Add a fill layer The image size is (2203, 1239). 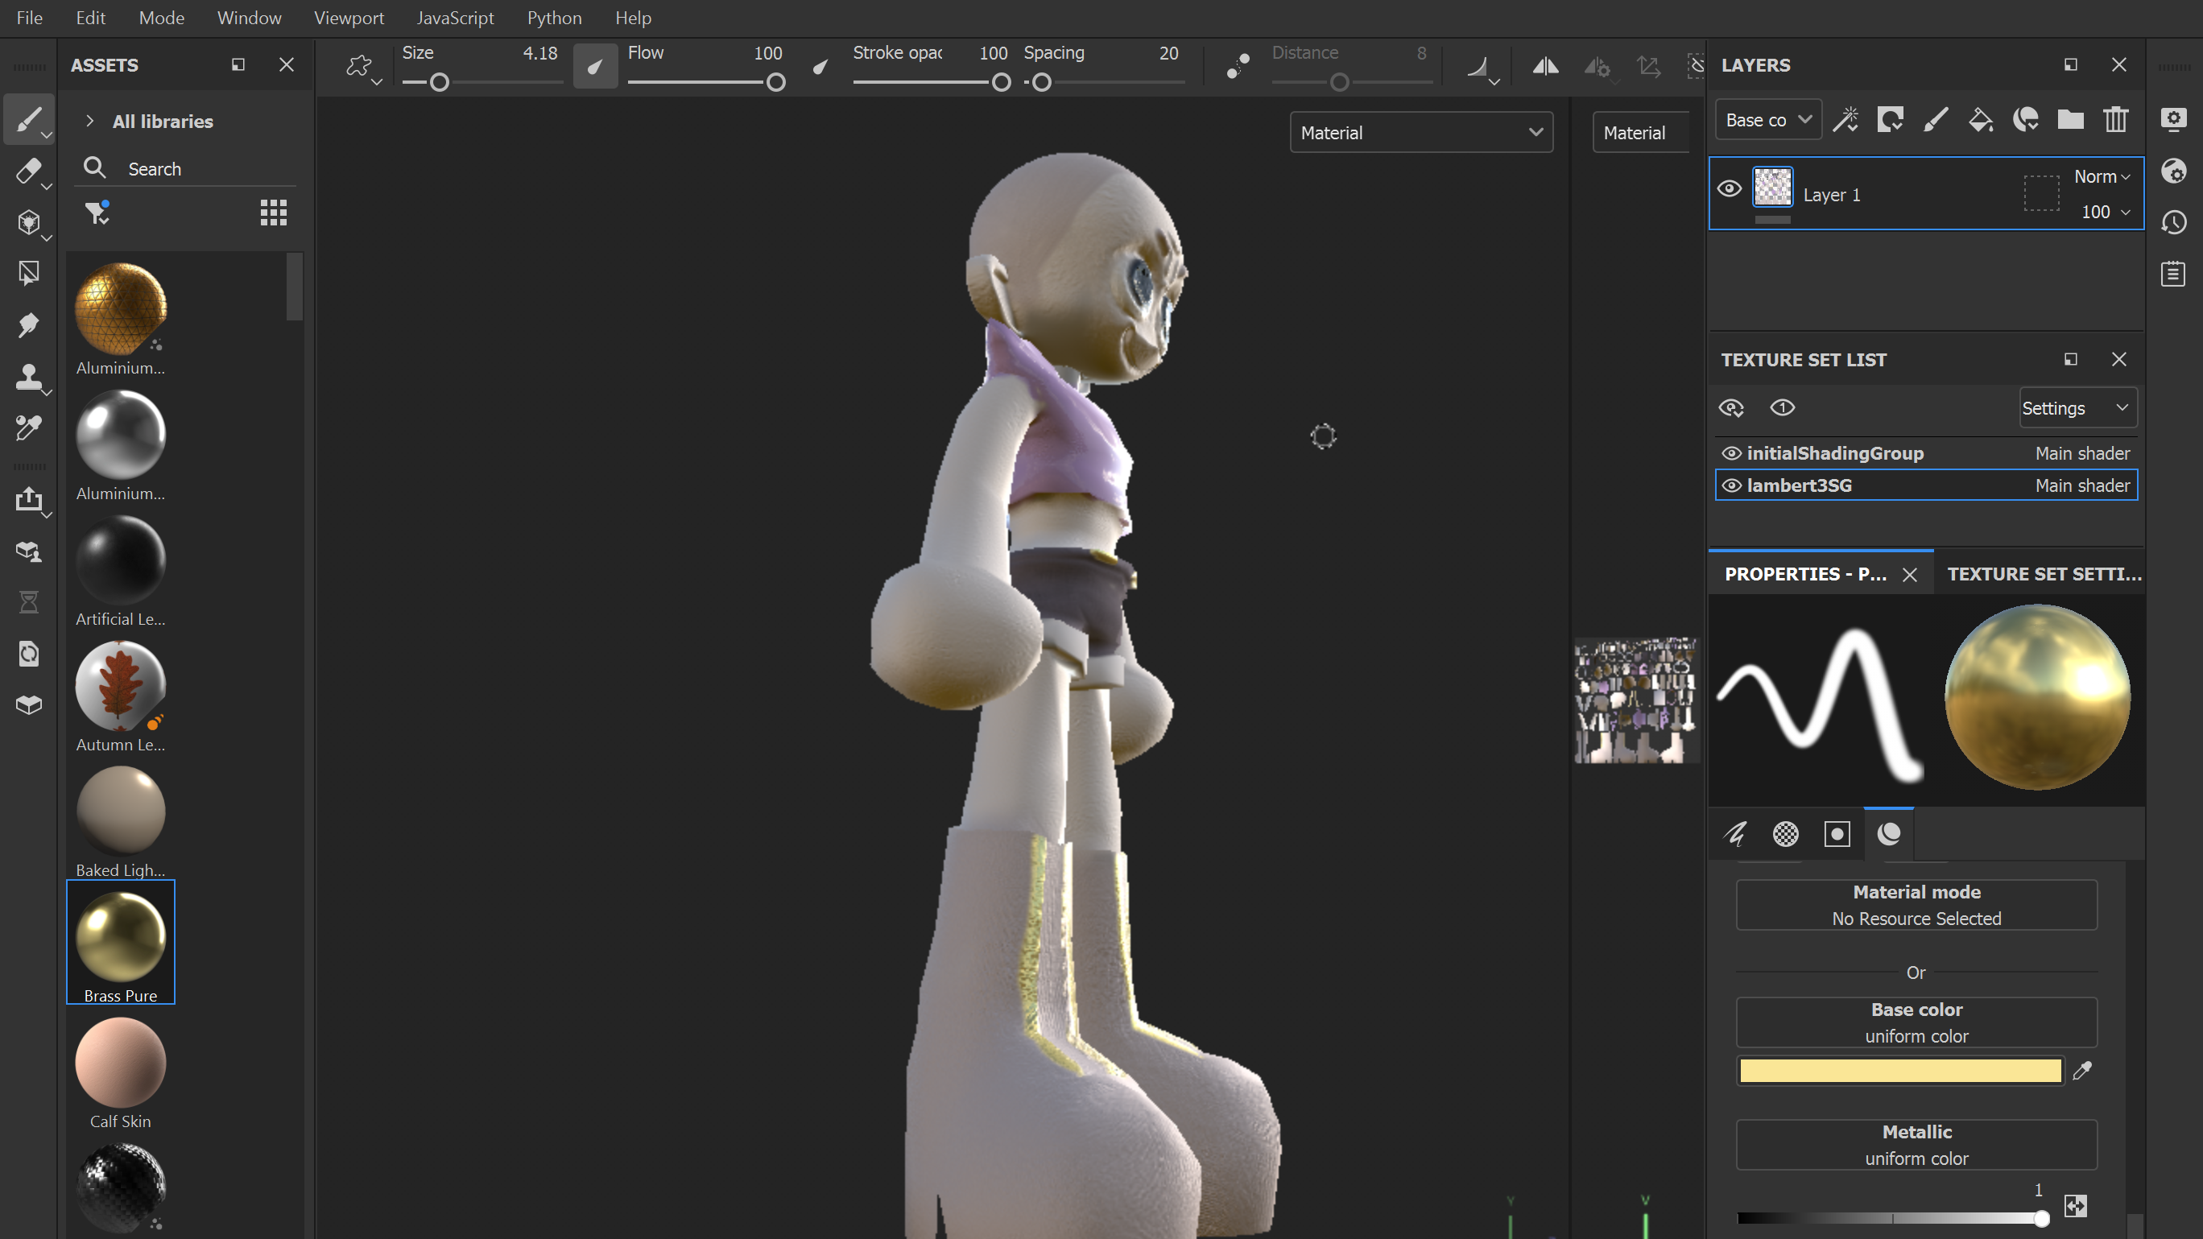point(1981,120)
